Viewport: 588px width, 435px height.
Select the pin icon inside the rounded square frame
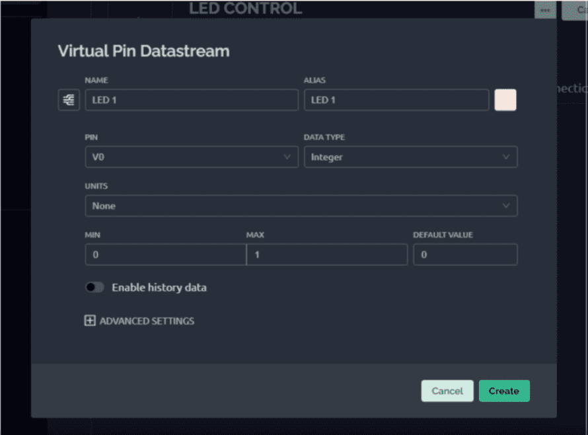(x=69, y=99)
